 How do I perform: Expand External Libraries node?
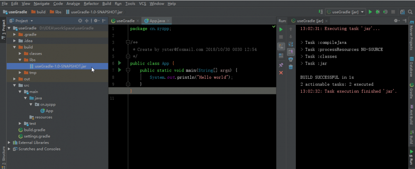[9, 142]
